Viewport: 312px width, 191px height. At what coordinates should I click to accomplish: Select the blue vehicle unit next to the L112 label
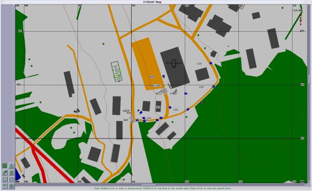click(x=170, y=107)
